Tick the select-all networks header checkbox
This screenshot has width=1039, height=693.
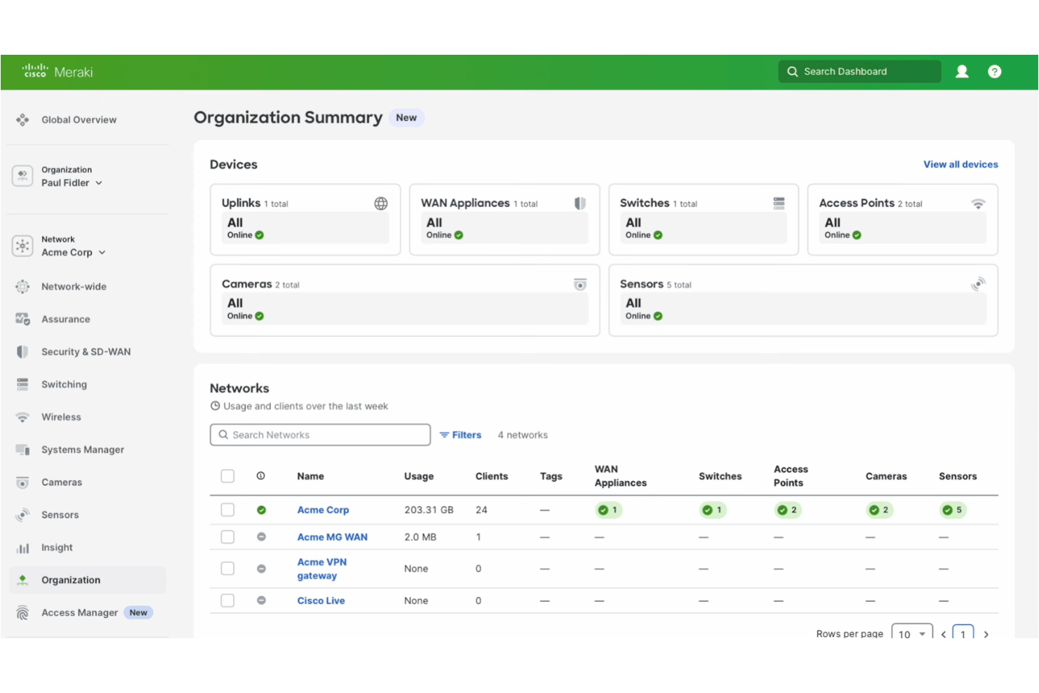[227, 476]
